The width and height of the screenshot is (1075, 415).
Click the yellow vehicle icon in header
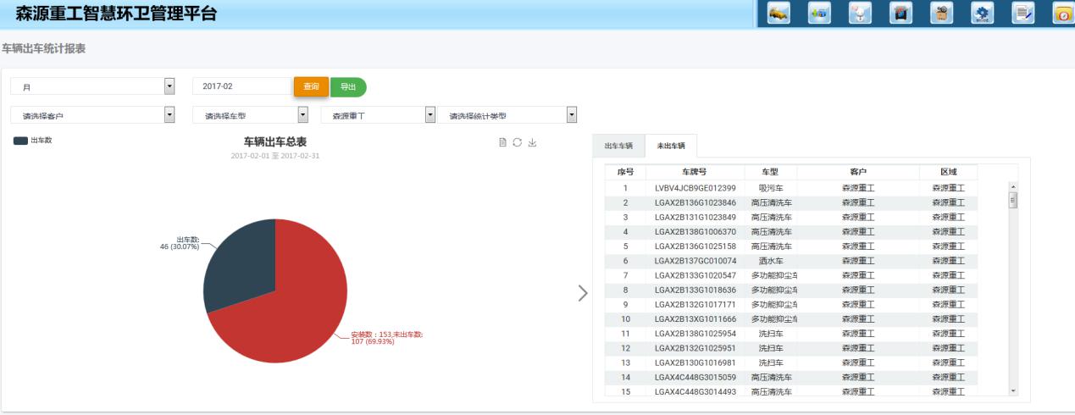tap(778, 14)
